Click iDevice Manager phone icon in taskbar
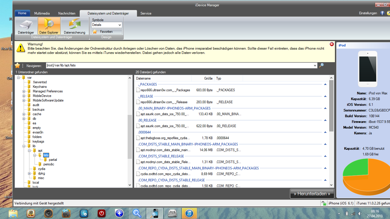Image resolution: width=390 pixels, height=219 pixels. click(x=155, y=213)
